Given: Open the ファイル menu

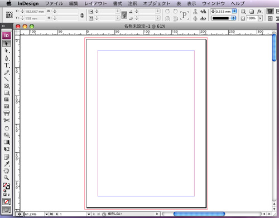Looking at the screenshot, I should point(54,3).
